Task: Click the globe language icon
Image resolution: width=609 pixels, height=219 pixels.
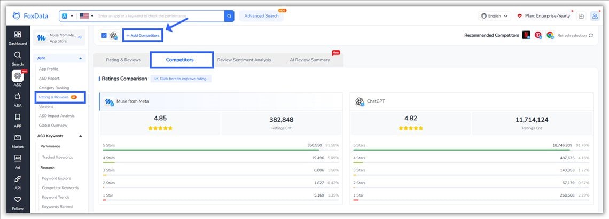Action: point(483,16)
